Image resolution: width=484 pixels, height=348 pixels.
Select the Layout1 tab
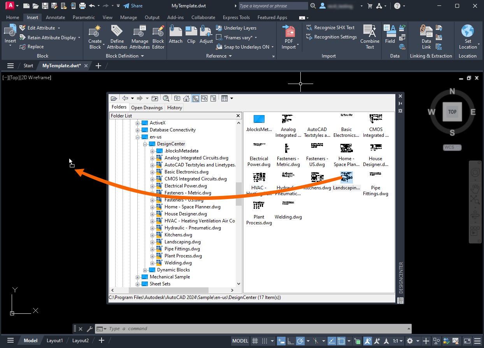(x=54, y=341)
